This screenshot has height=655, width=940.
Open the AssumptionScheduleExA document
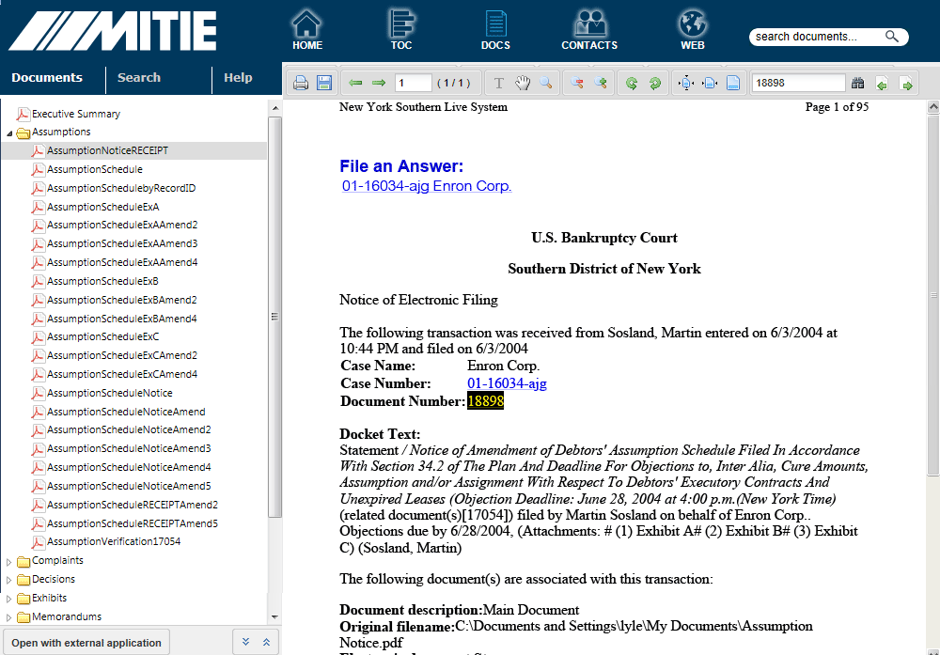click(x=102, y=208)
